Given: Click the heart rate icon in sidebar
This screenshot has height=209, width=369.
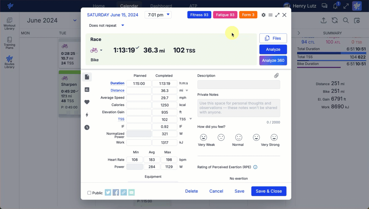Looking at the screenshot, I should click(87, 102).
